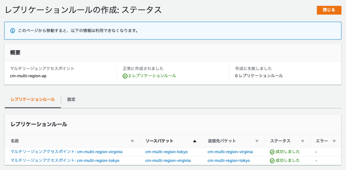Click the 閉じる button
This screenshot has width=346, height=170.
[329, 10]
